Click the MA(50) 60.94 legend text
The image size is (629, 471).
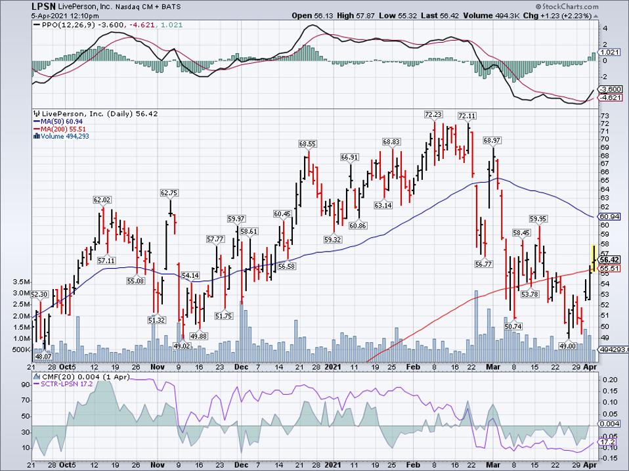[x=61, y=122]
